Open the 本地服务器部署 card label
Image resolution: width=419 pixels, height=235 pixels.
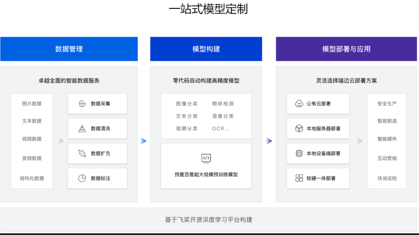323,129
